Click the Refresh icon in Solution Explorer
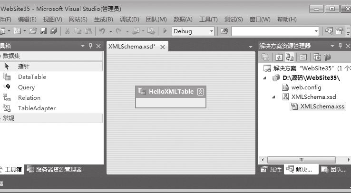Image resolution: width=351 pixels, height=193 pixels. (x=279, y=57)
